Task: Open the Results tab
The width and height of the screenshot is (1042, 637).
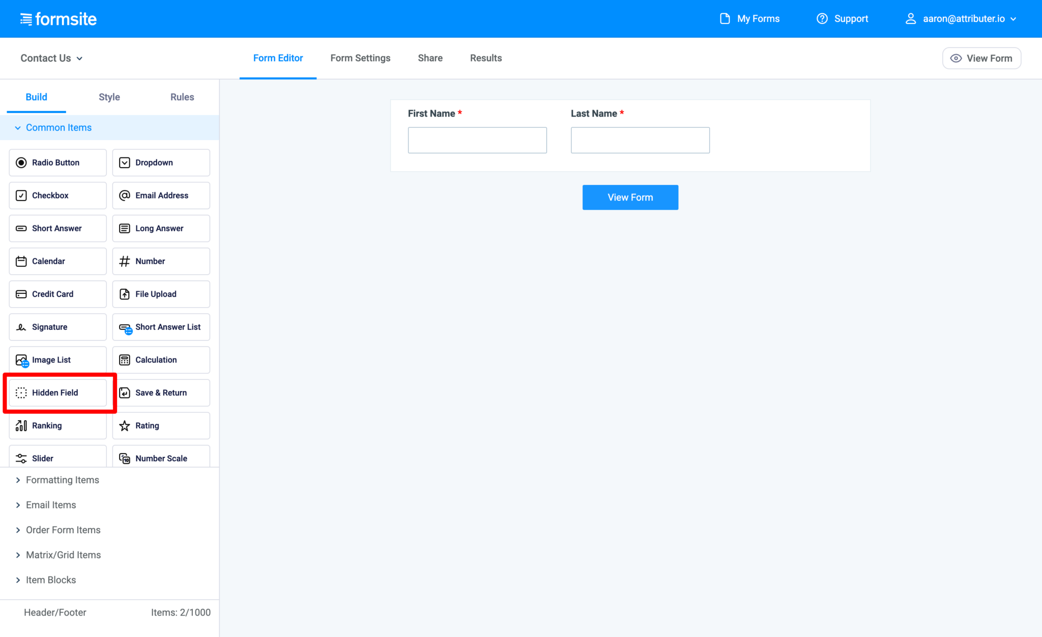Action: coord(486,58)
